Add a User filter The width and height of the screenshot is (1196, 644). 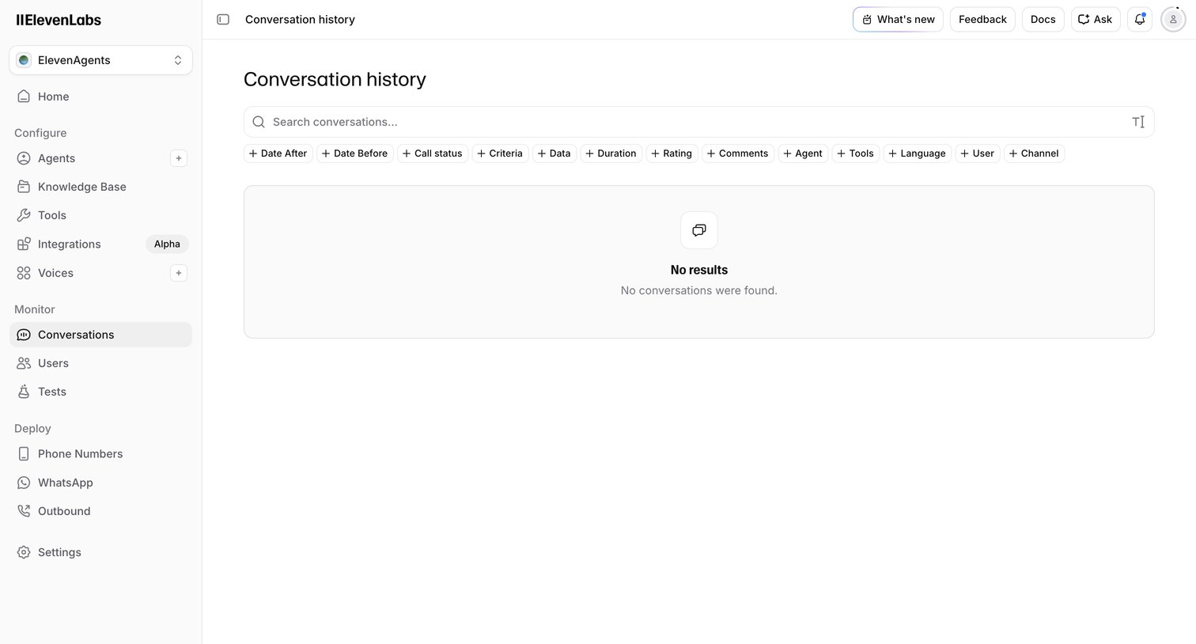point(978,153)
